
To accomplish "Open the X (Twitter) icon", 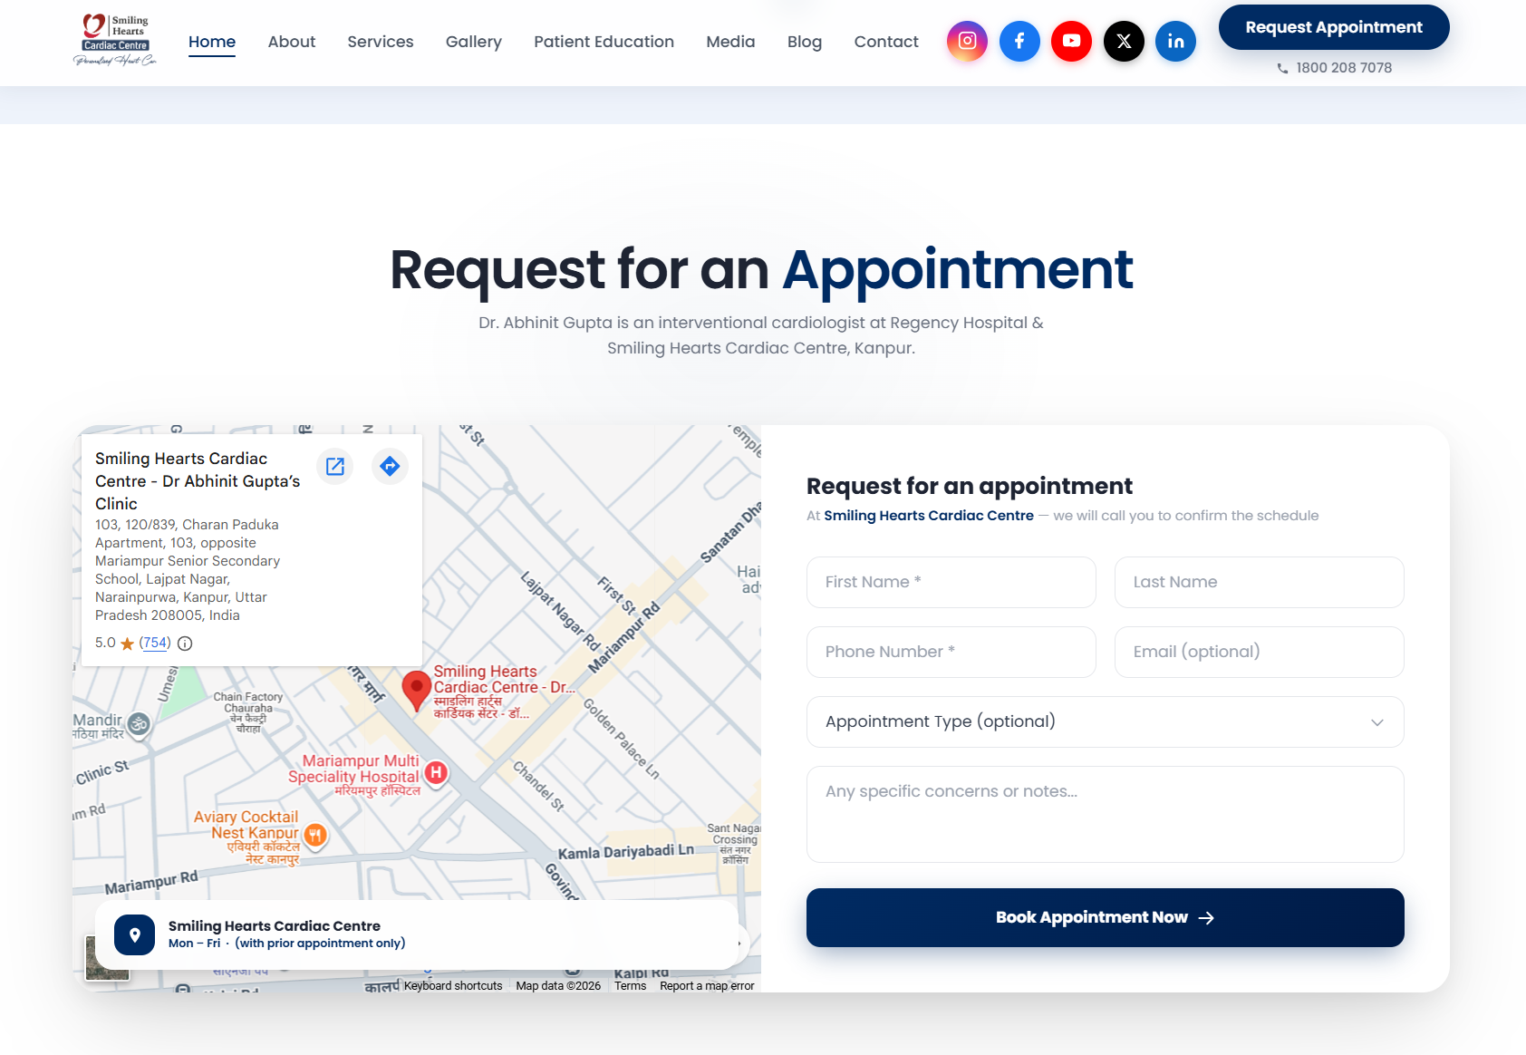I will (1124, 41).
